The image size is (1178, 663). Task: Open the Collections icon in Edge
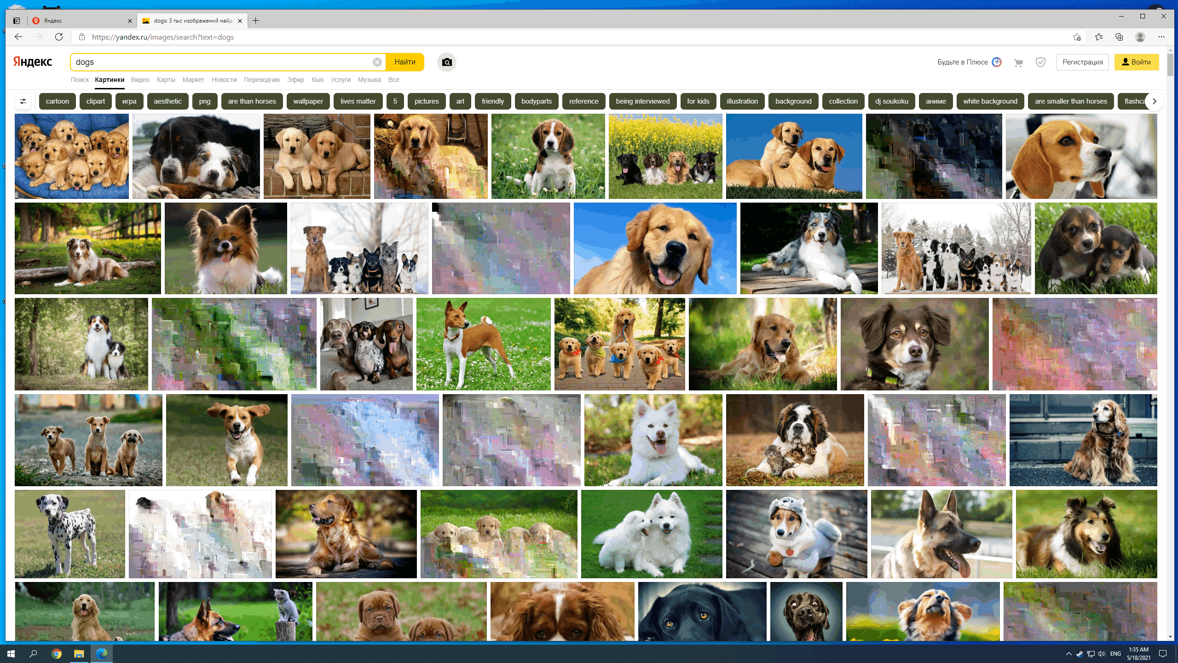[x=1119, y=37]
